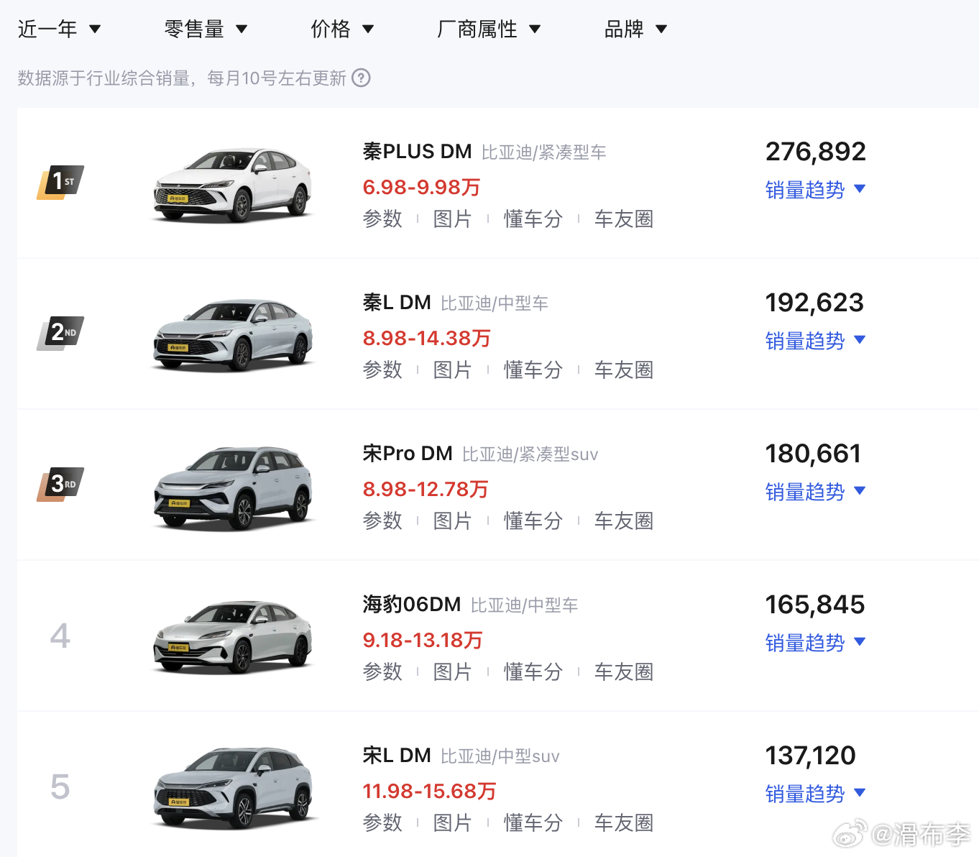The height and width of the screenshot is (857, 979).
Task: Open the 海豹06DM car thumbnail
Action: 233,638
